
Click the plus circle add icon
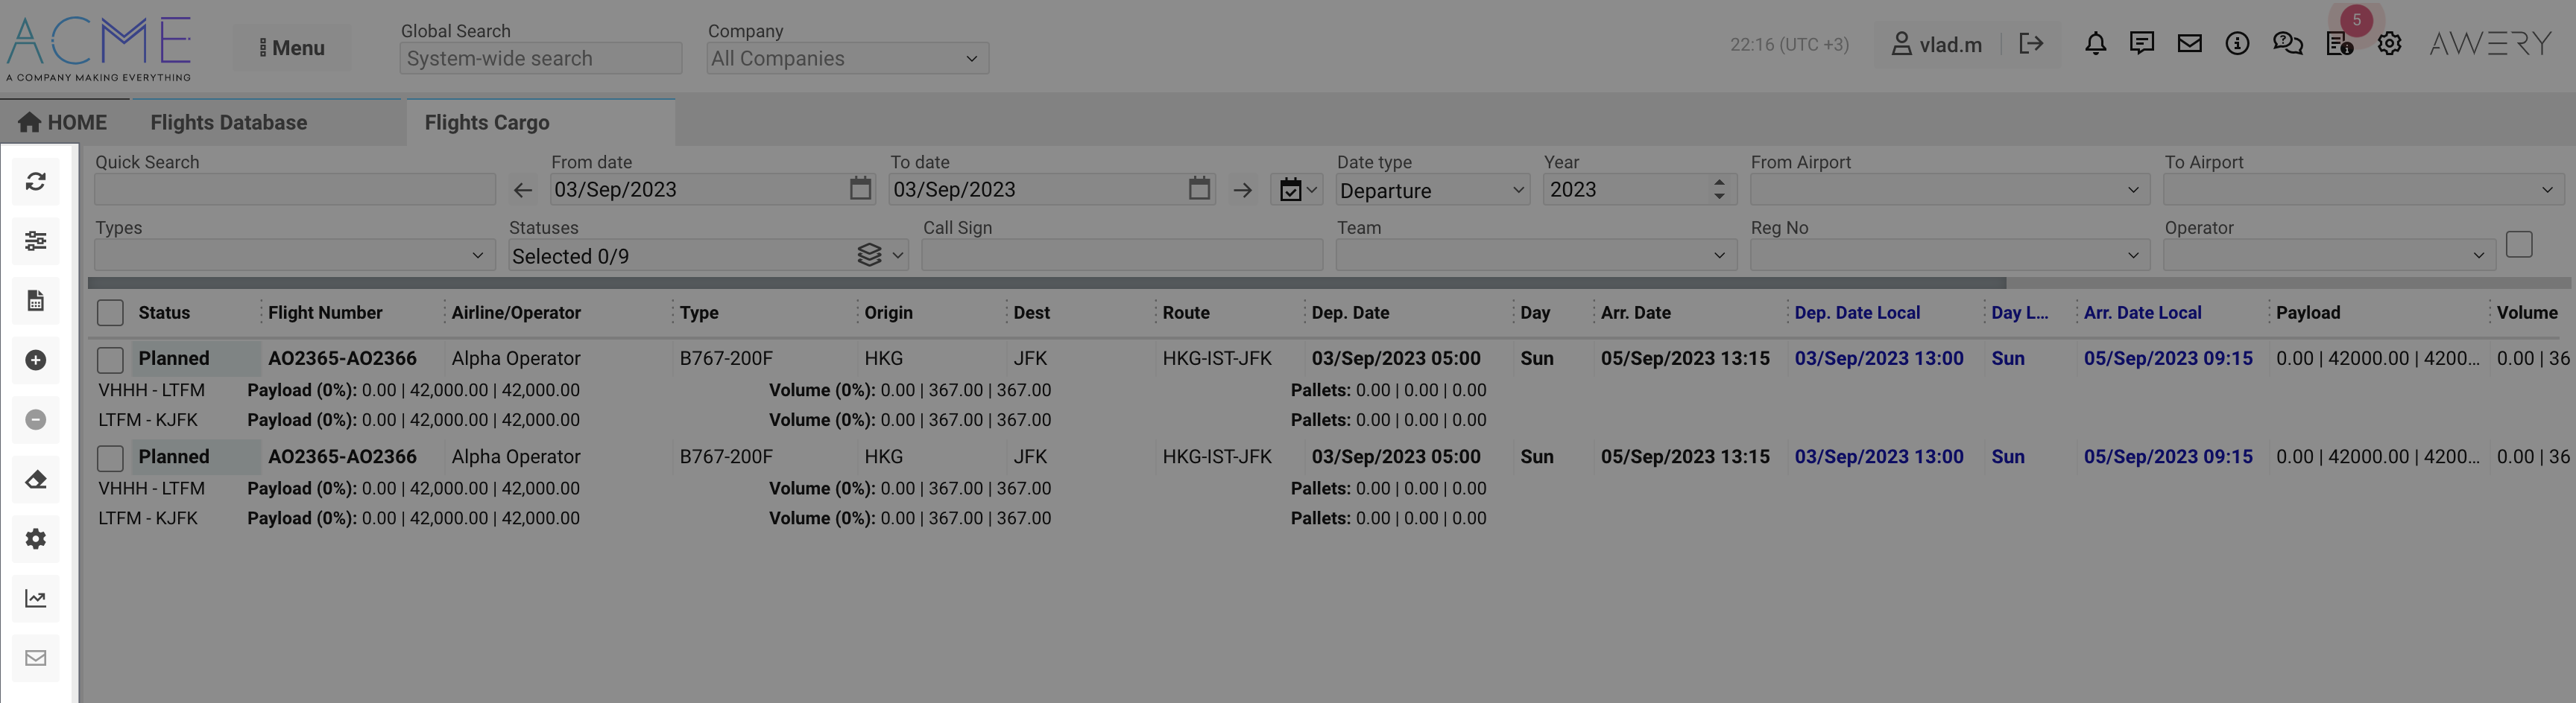coord(36,360)
